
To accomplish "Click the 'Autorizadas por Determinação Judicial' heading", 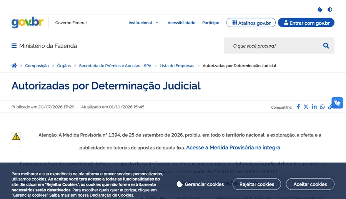I will [106, 86].
